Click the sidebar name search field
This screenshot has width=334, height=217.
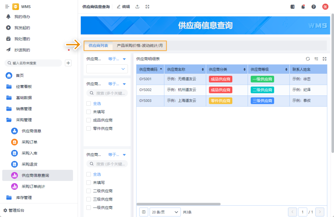click(33, 63)
